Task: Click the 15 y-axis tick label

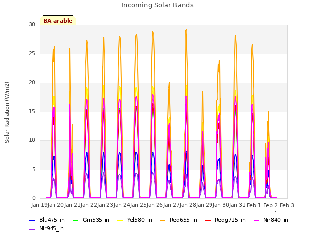Action: (x=32, y=111)
